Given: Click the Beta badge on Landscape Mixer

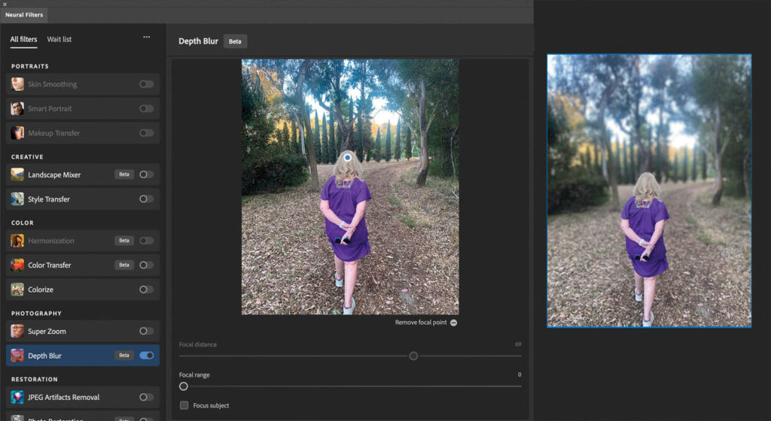Looking at the screenshot, I should (x=124, y=174).
